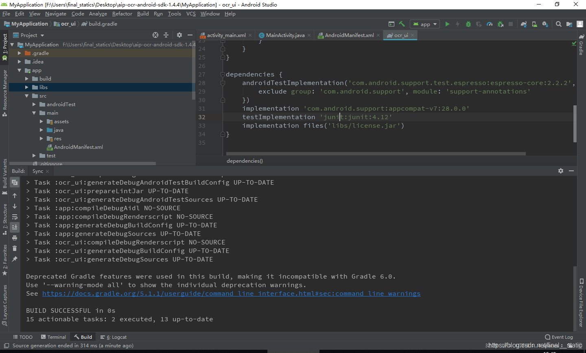Hide the Project panel with minus icon

[x=190, y=35]
